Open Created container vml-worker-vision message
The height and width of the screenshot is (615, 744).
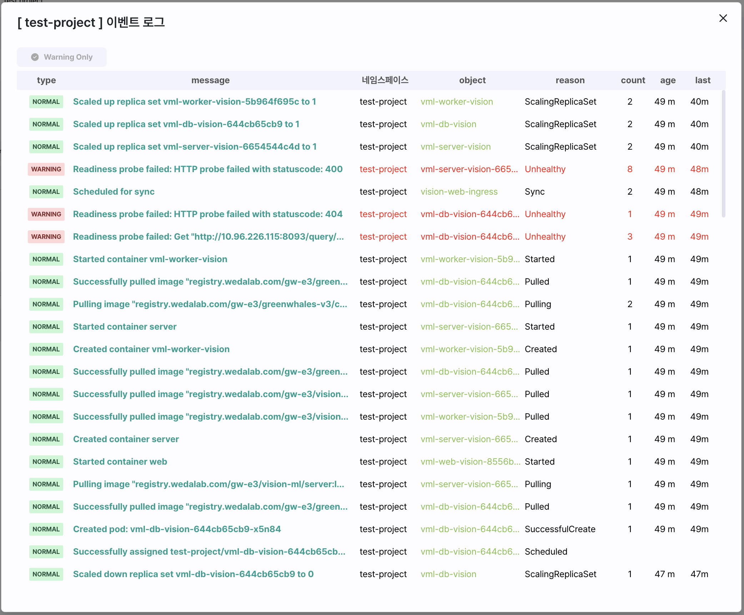[x=151, y=349]
